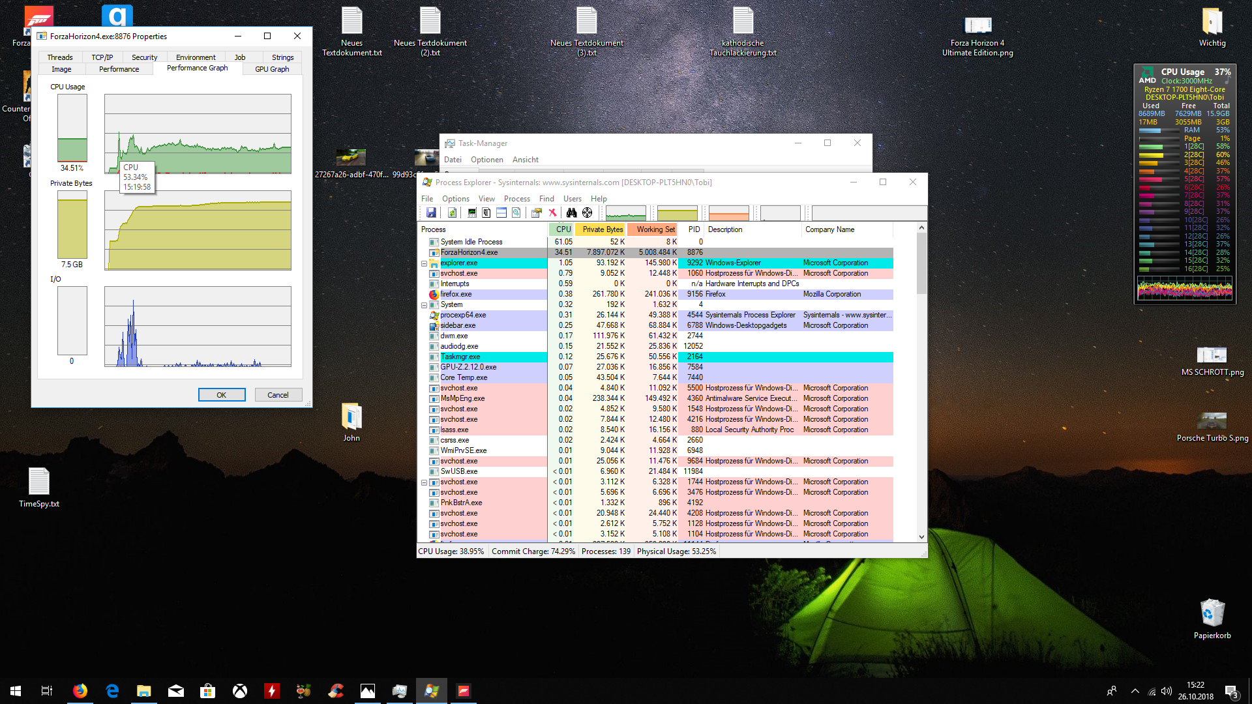The image size is (1252, 704).
Task: Open System Information graph icon
Action: coord(472,213)
